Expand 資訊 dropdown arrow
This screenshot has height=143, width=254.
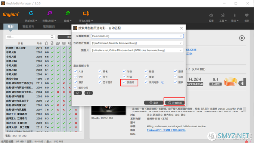[x=238, y=21]
